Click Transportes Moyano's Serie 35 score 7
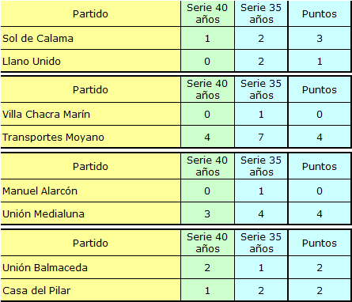 click(x=261, y=138)
